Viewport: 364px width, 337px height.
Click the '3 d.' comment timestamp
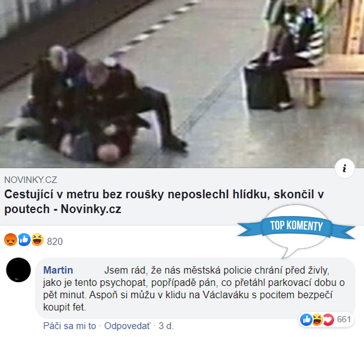pos(166,326)
